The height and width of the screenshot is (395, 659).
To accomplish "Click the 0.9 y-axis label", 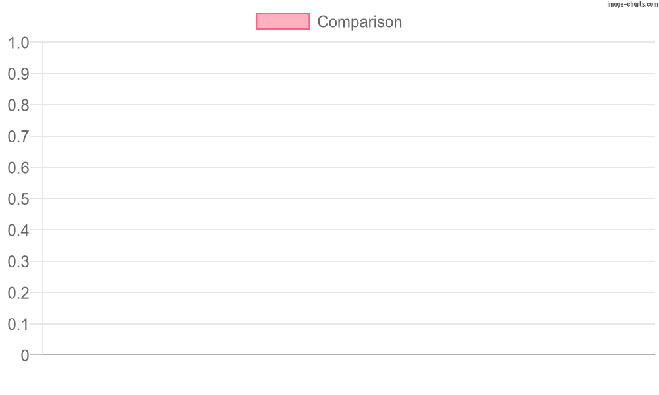I will [x=18, y=74].
